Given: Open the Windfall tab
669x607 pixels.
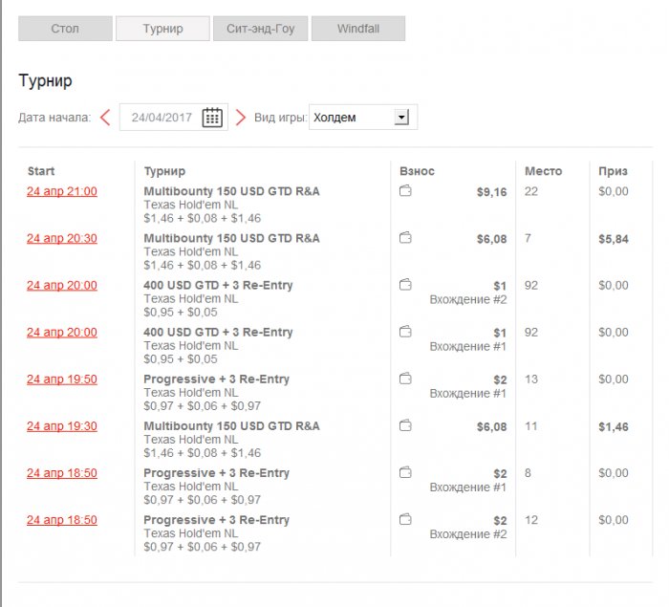Looking at the screenshot, I should coord(358,29).
